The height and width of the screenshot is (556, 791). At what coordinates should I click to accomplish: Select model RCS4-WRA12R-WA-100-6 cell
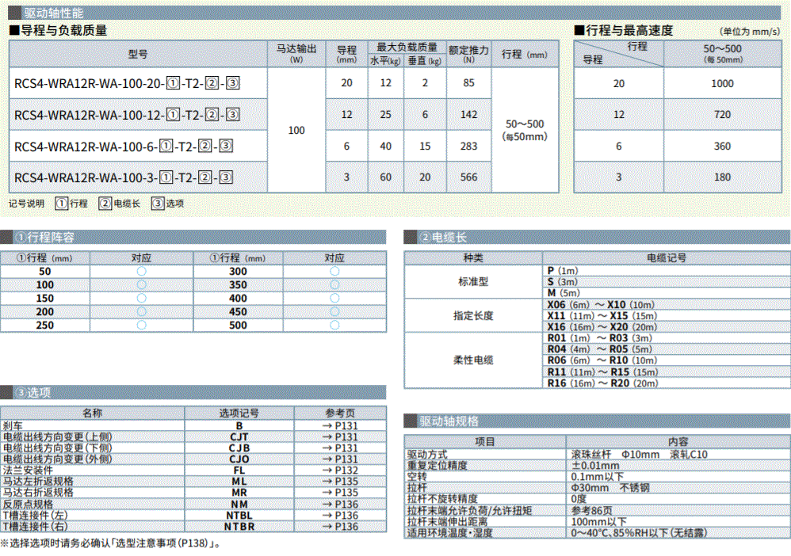138,147
